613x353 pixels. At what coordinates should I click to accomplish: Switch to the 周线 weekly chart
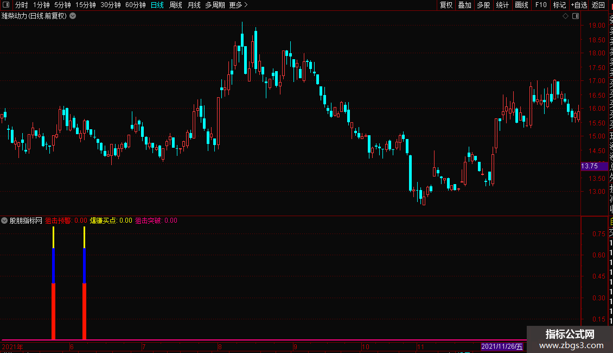point(176,5)
